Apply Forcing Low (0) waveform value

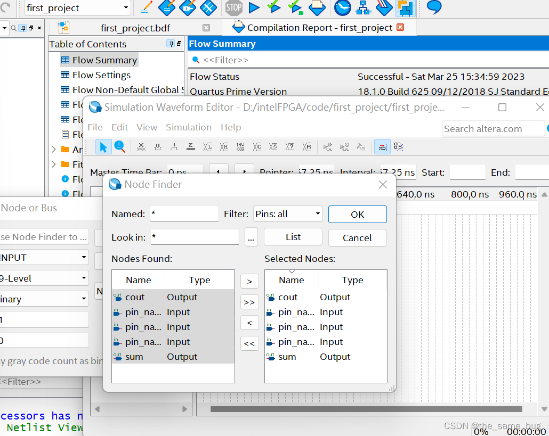point(158,147)
